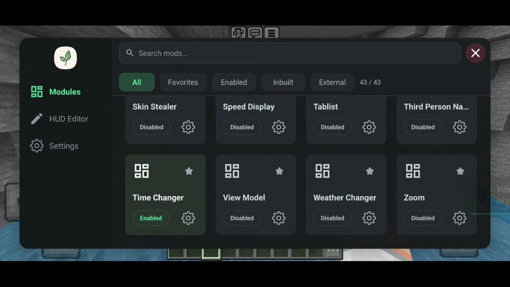Open the Modules sidebar section
This screenshot has width=510, height=287.
point(56,92)
